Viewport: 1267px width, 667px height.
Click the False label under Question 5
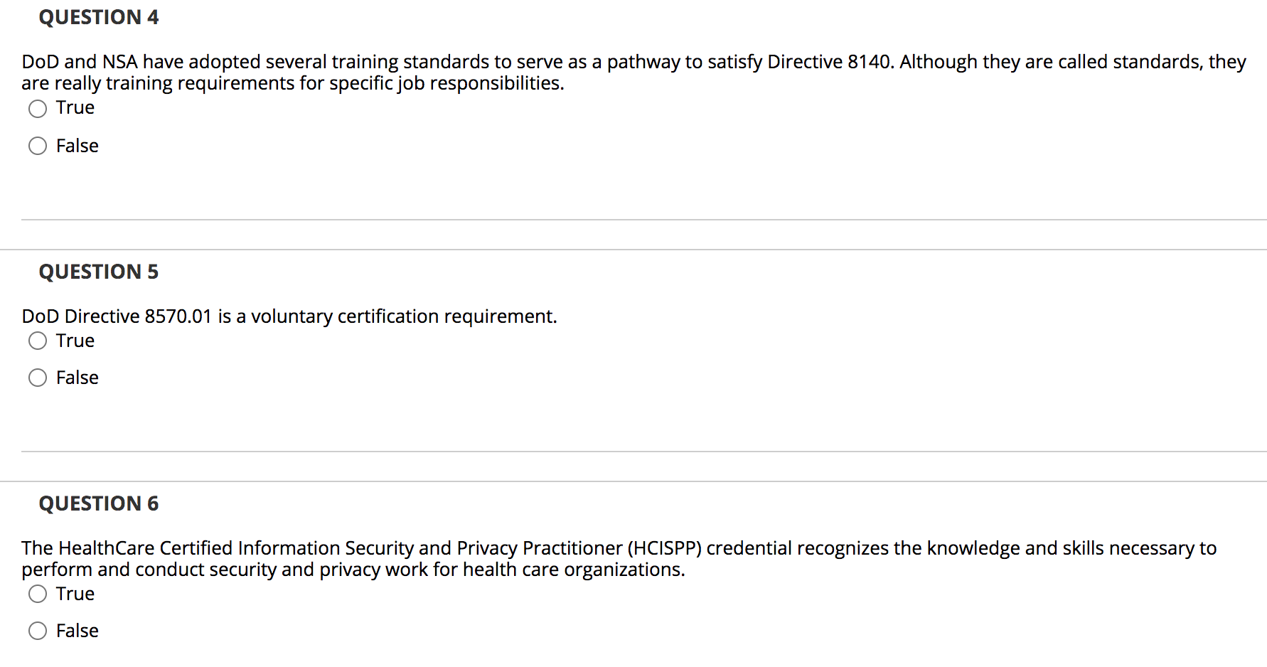77,378
